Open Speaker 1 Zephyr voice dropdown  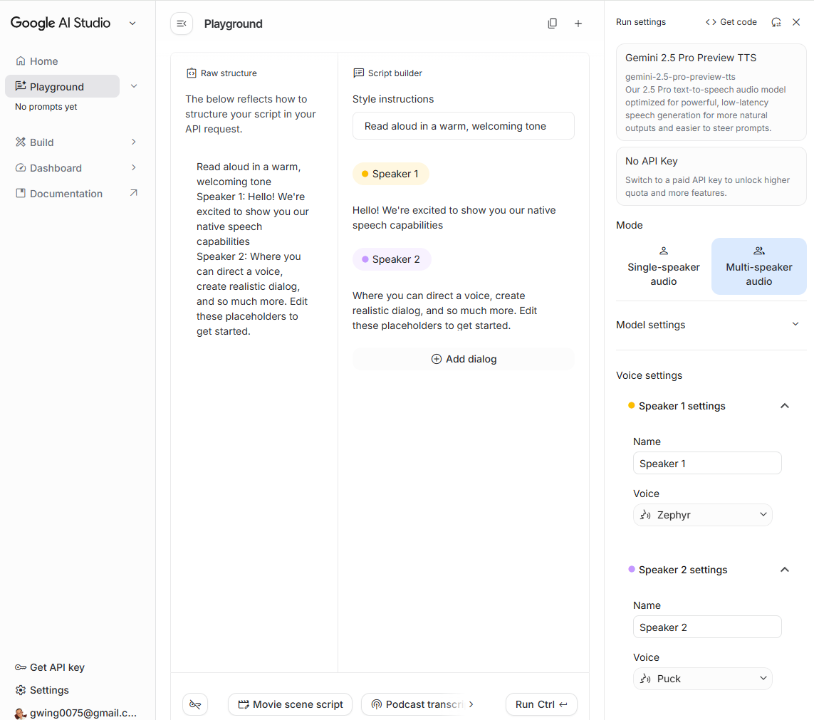pos(702,515)
